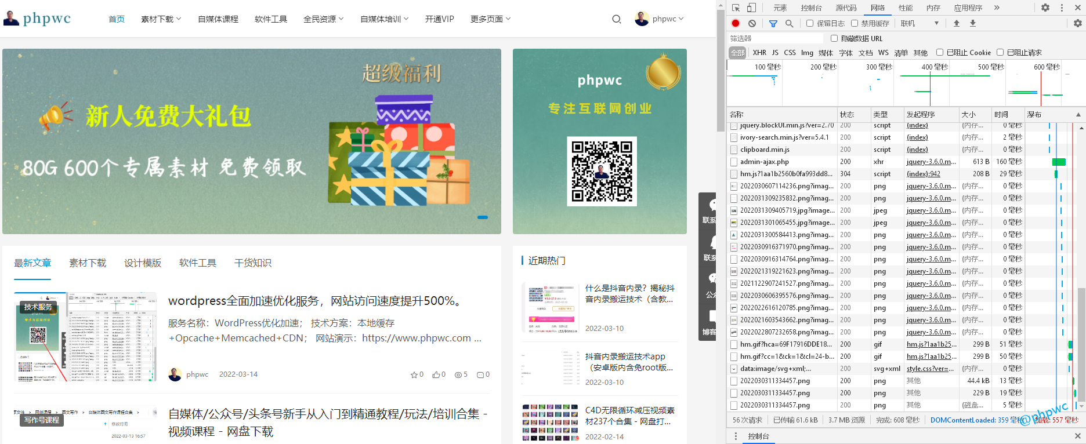1086x444 pixels.
Task: Import HAR file with upload arrow
Action: tap(957, 23)
